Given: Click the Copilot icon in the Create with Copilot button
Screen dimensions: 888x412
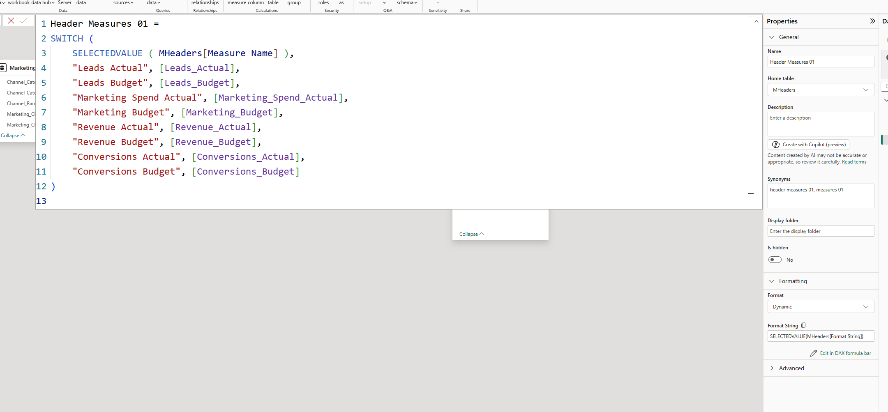Looking at the screenshot, I should point(776,145).
